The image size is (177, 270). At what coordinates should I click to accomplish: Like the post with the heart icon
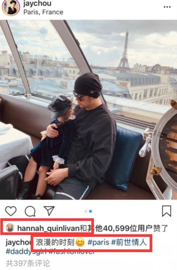(11, 211)
